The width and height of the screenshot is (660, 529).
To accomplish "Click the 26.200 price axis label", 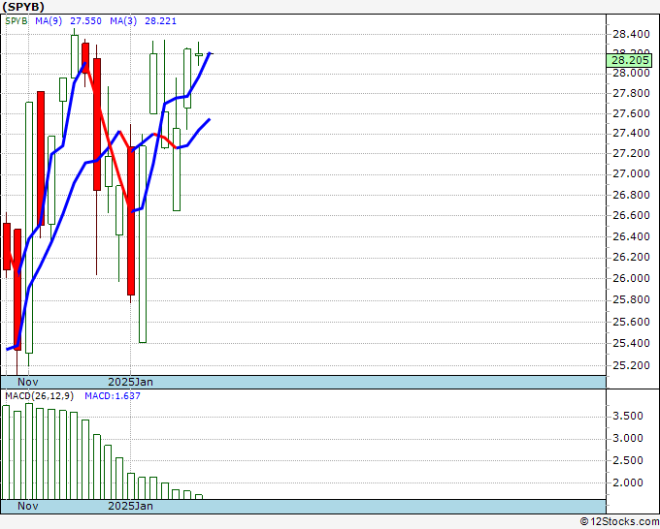I will [x=631, y=257].
